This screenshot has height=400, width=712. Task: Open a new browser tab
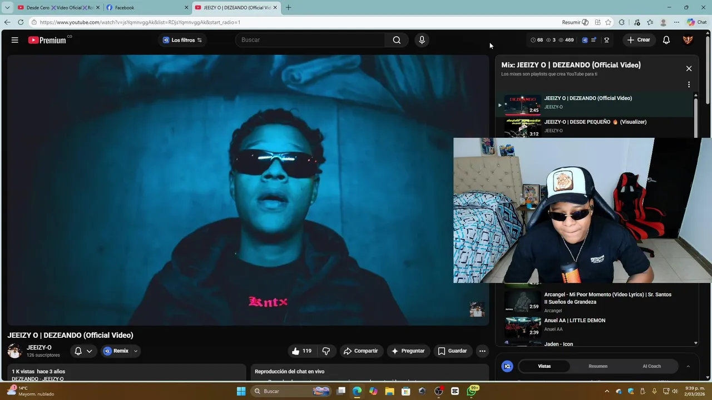pyautogui.click(x=288, y=8)
